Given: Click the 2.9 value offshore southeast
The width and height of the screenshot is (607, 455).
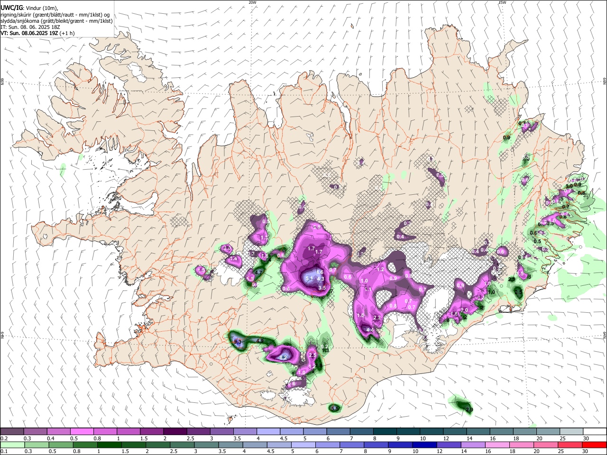Looking at the screenshot, I should click(469, 409).
